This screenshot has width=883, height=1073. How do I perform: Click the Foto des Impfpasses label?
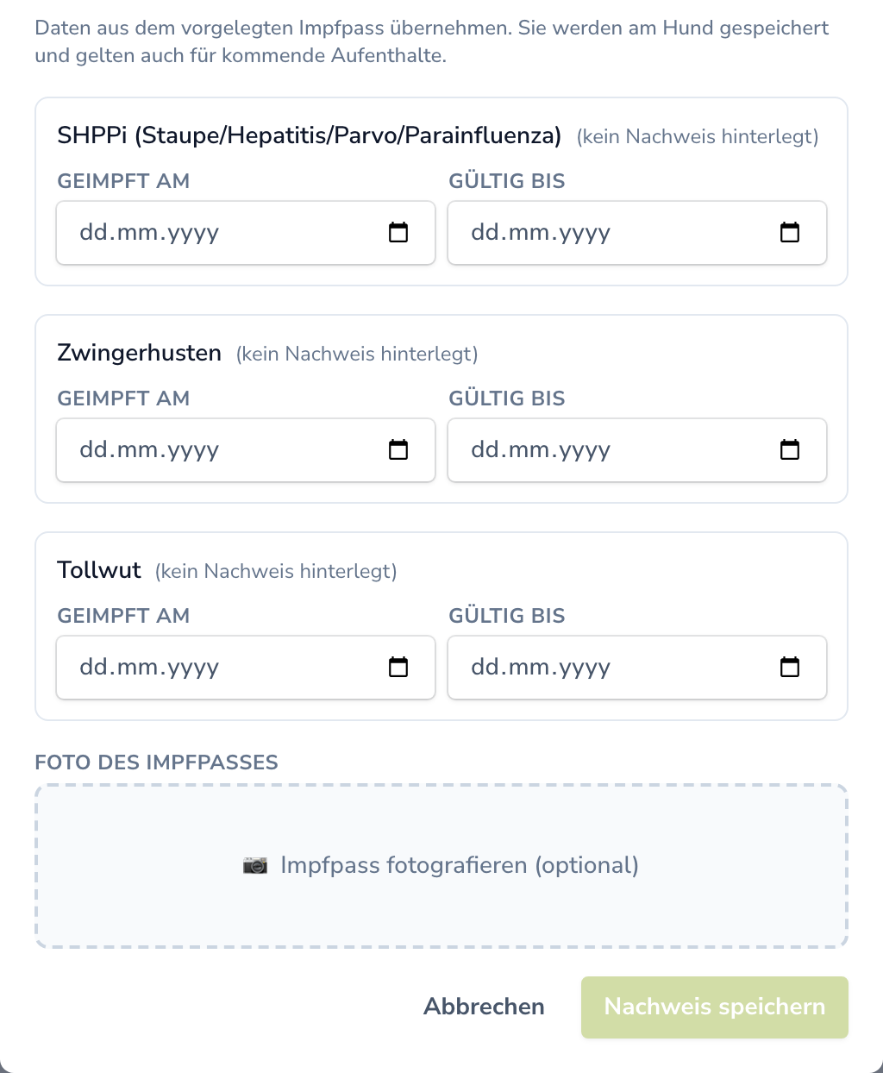(x=156, y=762)
